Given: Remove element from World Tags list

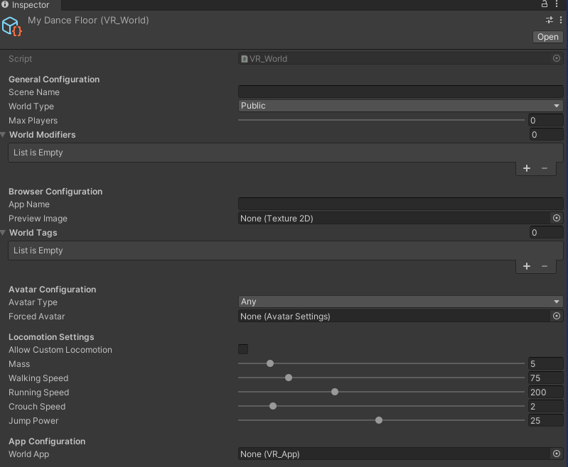Looking at the screenshot, I should tap(545, 266).
